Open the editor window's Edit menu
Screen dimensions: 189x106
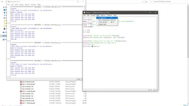88,15
